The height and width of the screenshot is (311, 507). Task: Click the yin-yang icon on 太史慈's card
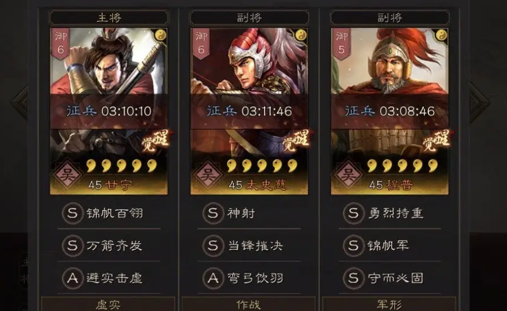(301, 35)
